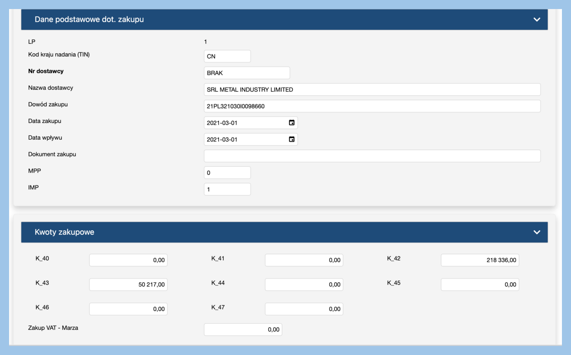Click the IMP value field
The image size is (571, 355).
point(227,189)
